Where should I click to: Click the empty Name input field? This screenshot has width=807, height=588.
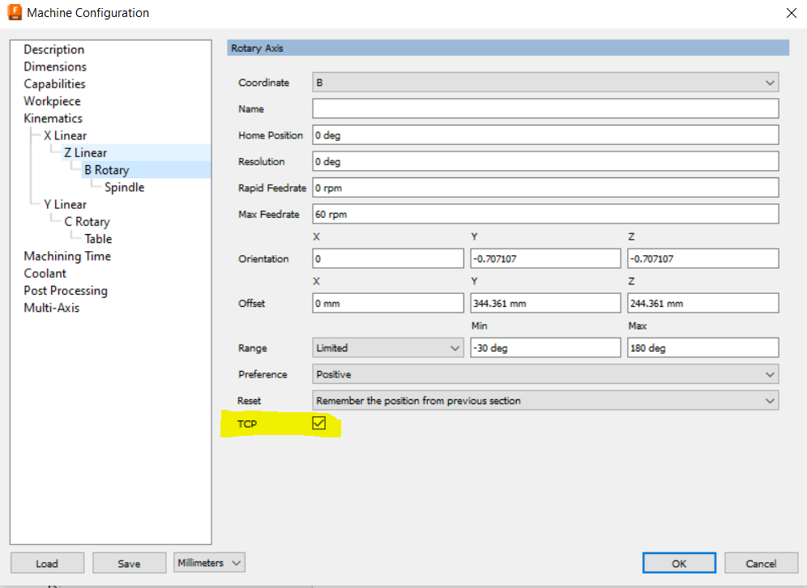(x=544, y=109)
